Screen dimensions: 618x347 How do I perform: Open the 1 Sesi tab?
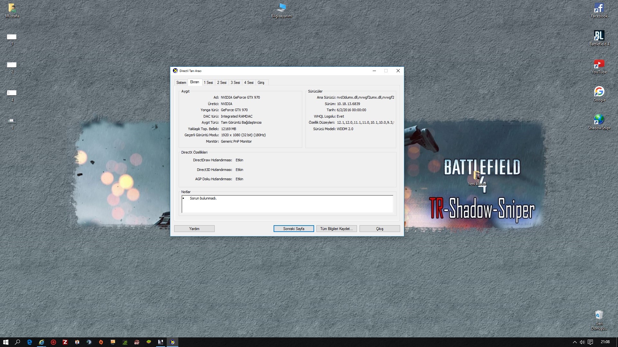click(208, 83)
